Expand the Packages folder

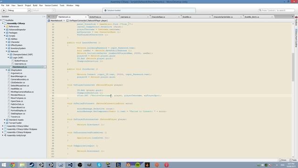5,33
